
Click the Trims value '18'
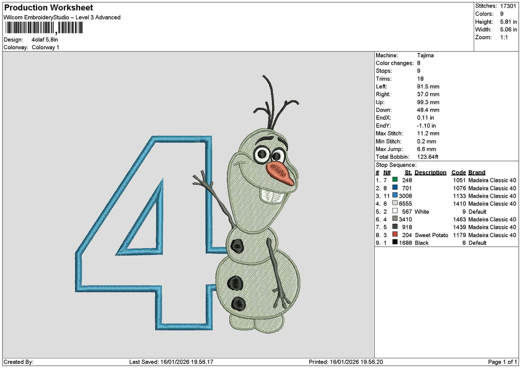click(x=420, y=79)
